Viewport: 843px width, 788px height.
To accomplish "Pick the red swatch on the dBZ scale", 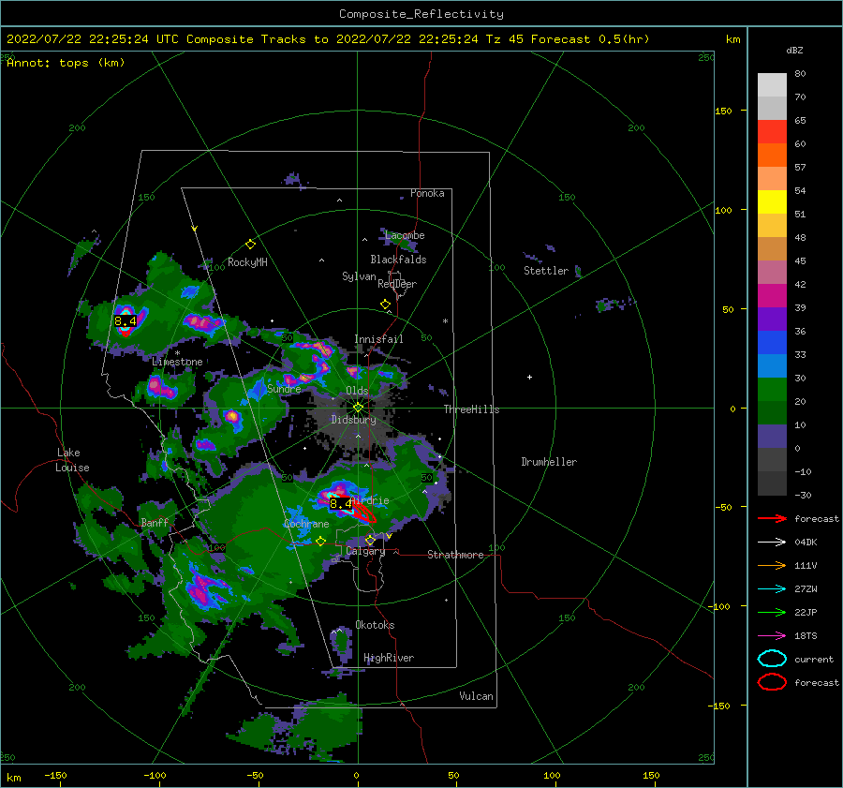I will (x=772, y=131).
